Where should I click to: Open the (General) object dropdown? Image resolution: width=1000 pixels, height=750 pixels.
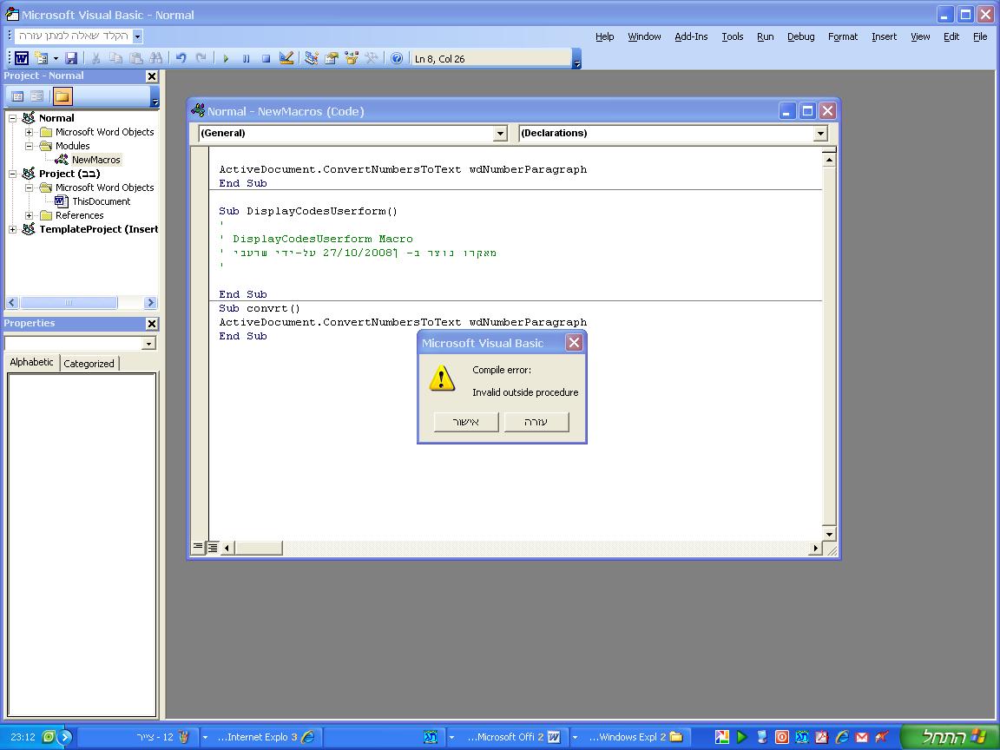pos(500,133)
